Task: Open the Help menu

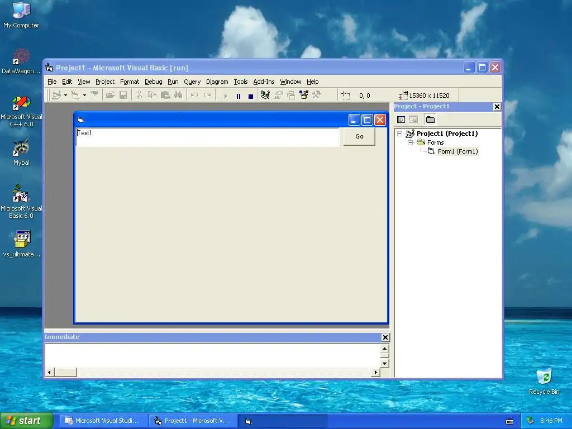Action: click(x=313, y=82)
